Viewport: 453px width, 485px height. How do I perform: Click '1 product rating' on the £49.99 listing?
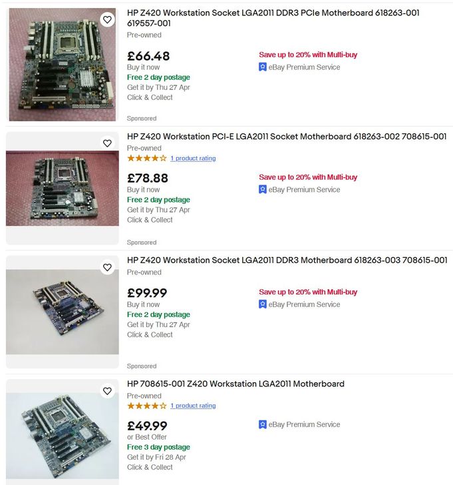193,406
